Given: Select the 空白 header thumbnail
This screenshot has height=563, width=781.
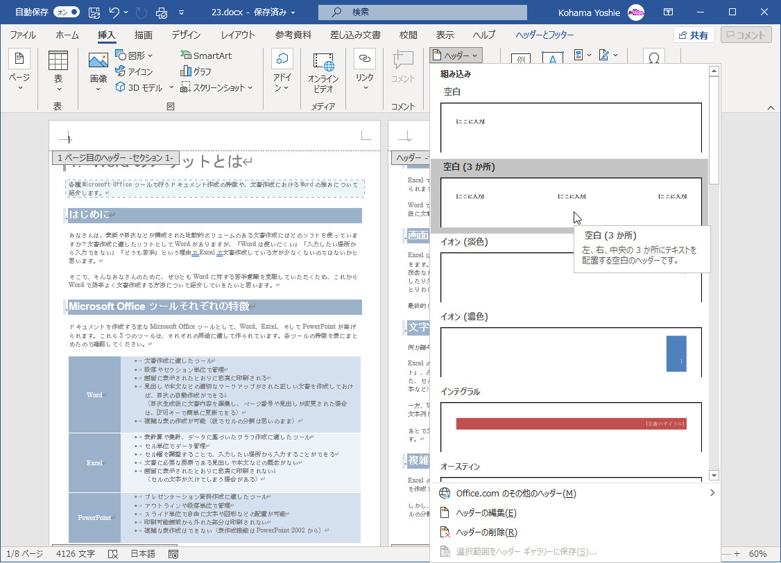Looking at the screenshot, I should [571, 128].
